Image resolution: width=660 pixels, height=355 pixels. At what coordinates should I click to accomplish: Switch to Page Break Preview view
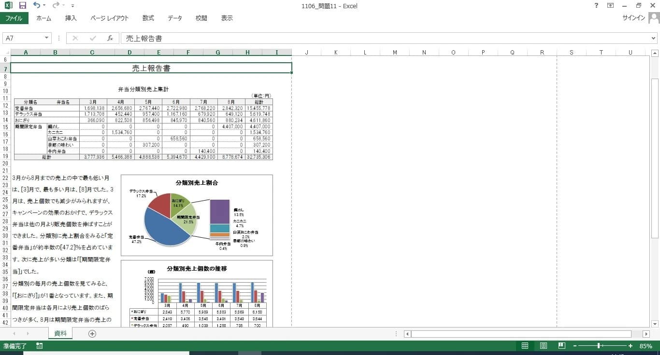point(561,346)
